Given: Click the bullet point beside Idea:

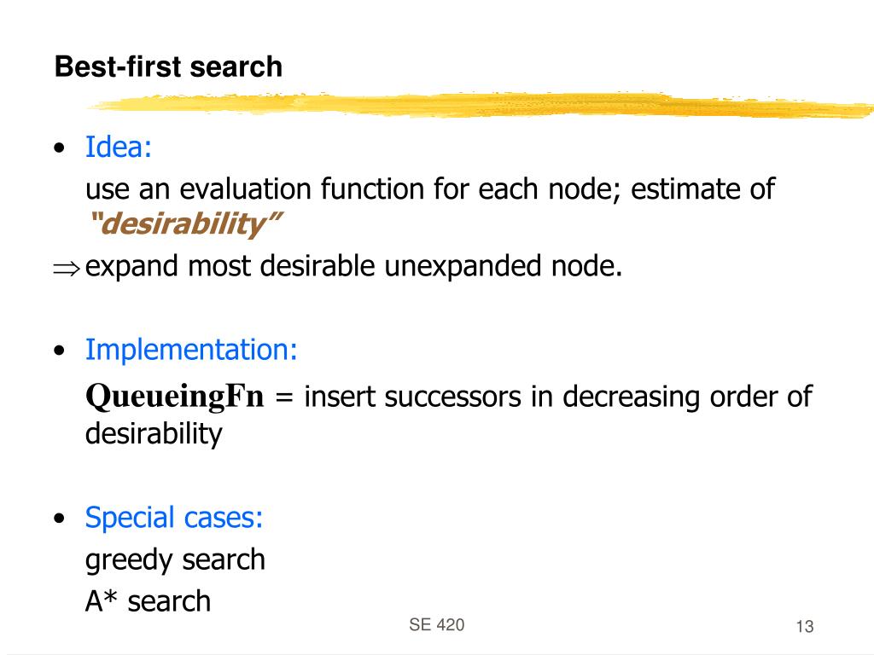Looking at the screenshot, I should [60, 148].
